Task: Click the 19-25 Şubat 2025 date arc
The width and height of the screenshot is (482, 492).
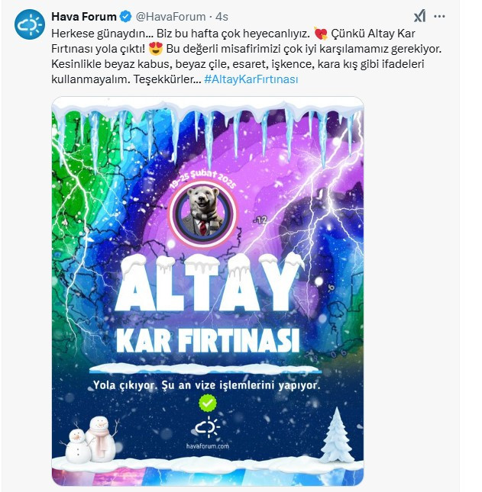Action: click(203, 180)
